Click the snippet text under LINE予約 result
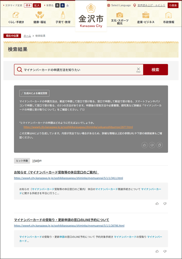 (x=91, y=239)
